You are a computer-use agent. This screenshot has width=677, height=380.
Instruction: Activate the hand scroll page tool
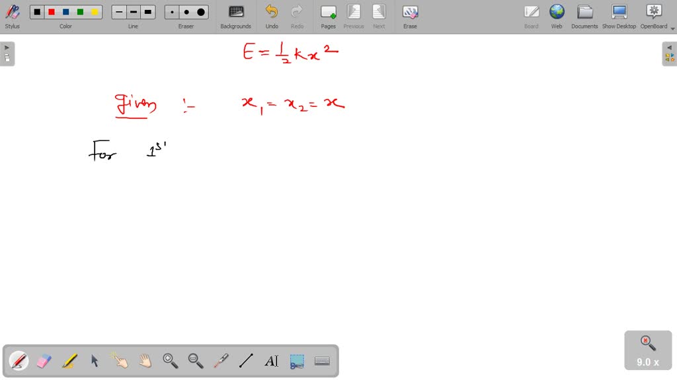click(145, 361)
